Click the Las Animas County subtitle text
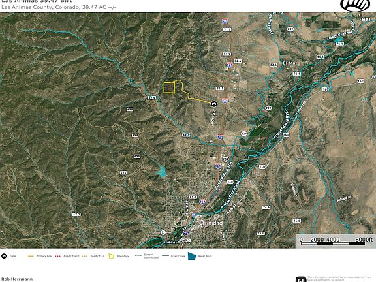Screen dimensions: 376x282 pyautogui.click(x=59, y=7)
